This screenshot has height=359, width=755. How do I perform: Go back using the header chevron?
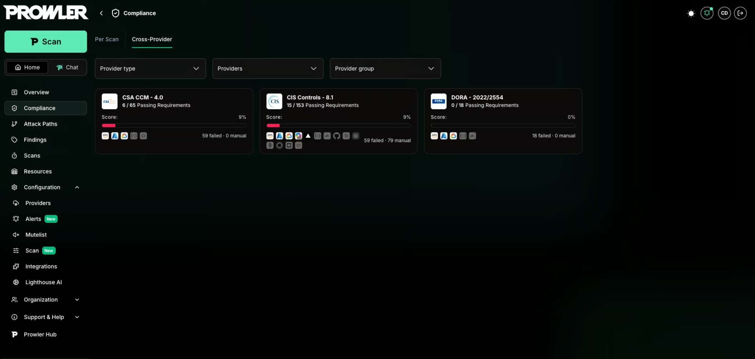(x=101, y=13)
